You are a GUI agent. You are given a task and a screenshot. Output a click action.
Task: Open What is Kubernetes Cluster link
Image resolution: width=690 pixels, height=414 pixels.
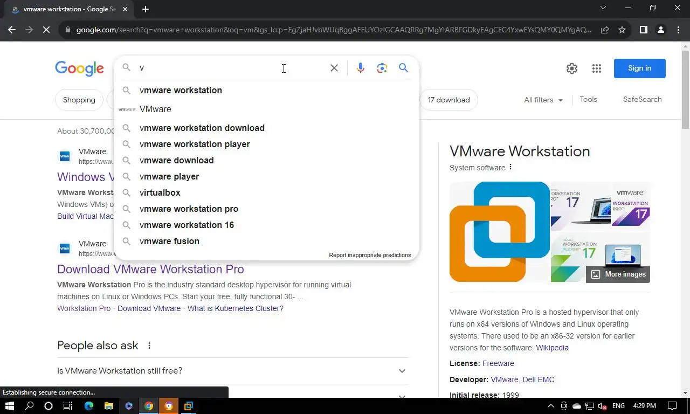tap(235, 308)
